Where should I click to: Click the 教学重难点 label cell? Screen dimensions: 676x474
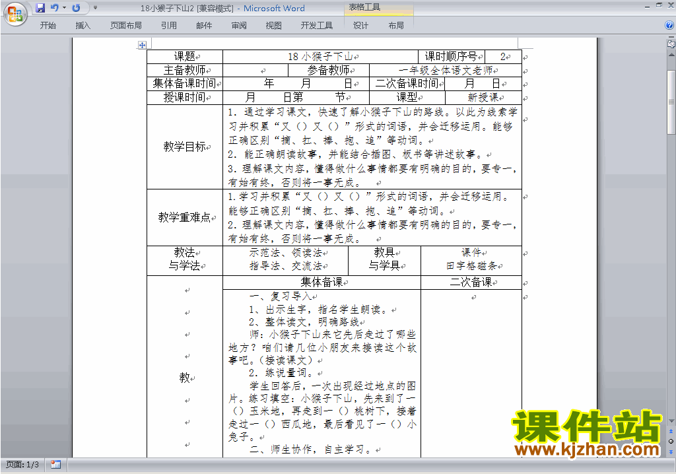click(x=185, y=217)
